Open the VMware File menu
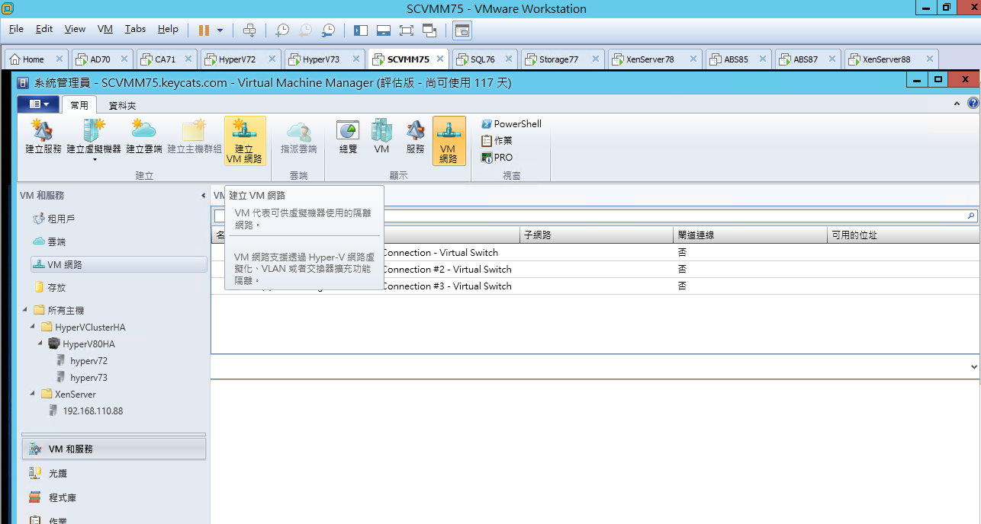 click(x=16, y=29)
